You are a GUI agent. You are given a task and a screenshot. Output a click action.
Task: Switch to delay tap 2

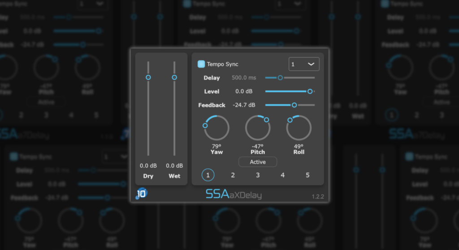pyautogui.click(x=233, y=175)
